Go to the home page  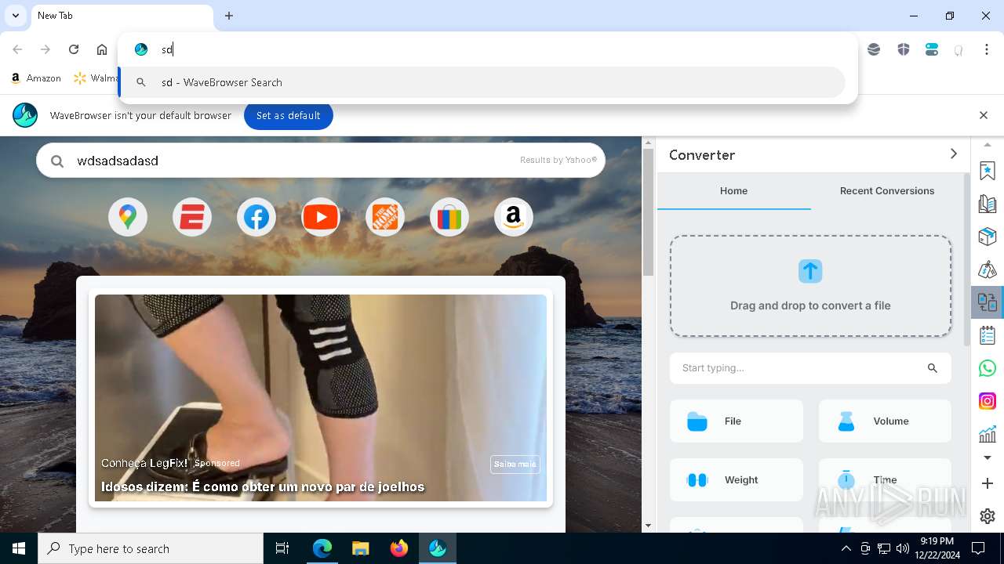tap(102, 49)
